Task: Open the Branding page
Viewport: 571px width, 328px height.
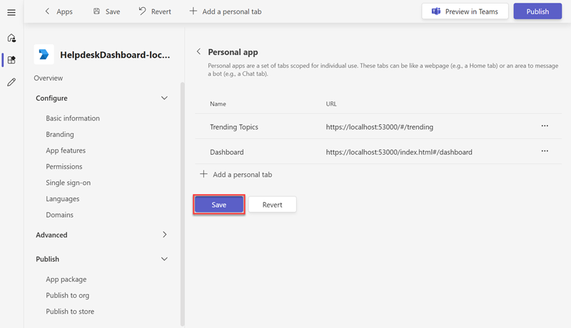Action: (60, 134)
